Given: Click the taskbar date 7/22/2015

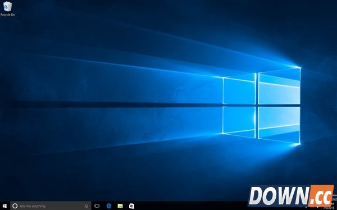Looking at the screenshot, I should point(329,208).
